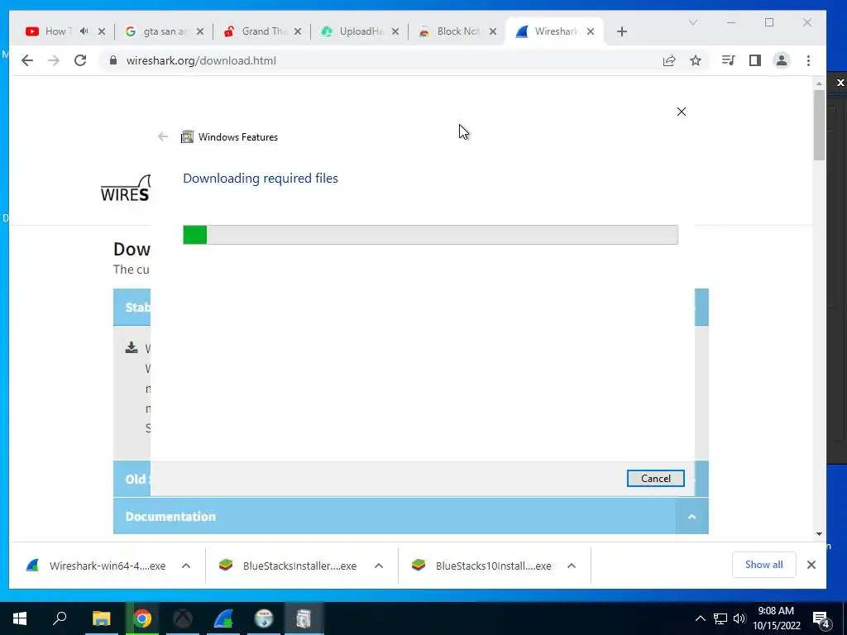The width and height of the screenshot is (847, 635).
Task: Close the UploadHaven tab
Action: click(395, 31)
